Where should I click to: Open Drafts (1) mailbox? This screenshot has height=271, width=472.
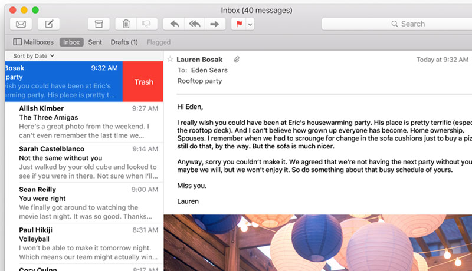point(124,42)
